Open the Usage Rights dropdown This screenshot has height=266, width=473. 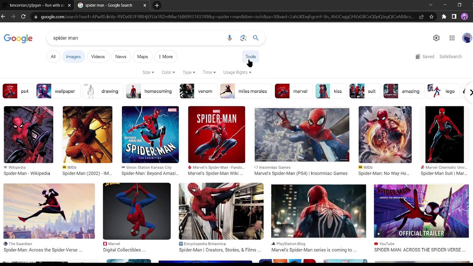click(x=237, y=72)
